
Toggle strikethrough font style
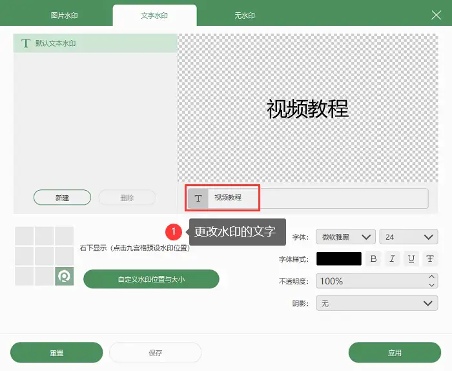pos(430,259)
